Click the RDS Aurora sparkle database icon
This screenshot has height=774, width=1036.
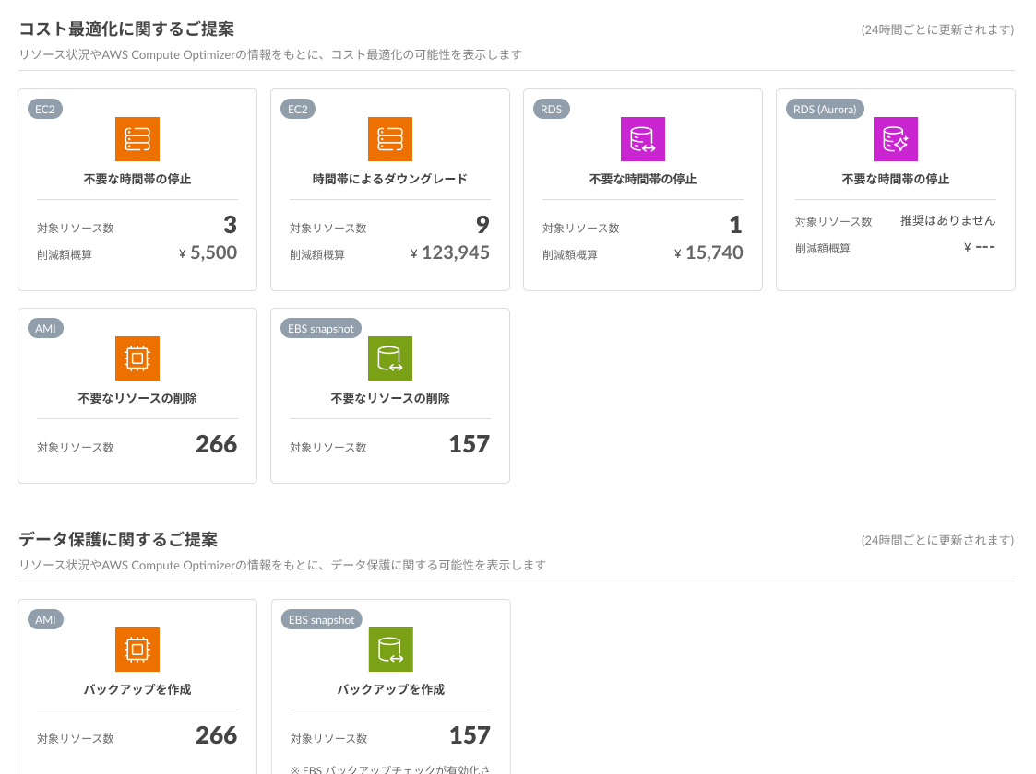(896, 139)
